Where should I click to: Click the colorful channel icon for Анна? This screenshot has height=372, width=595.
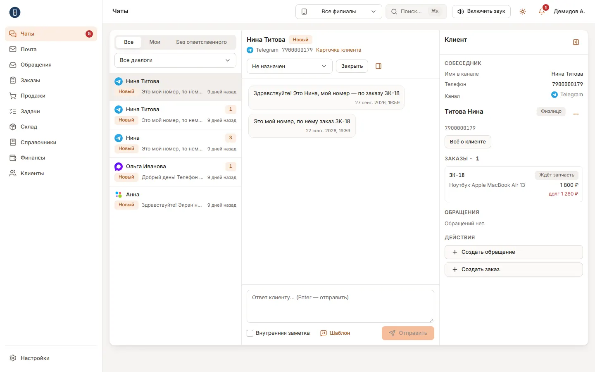click(x=119, y=195)
